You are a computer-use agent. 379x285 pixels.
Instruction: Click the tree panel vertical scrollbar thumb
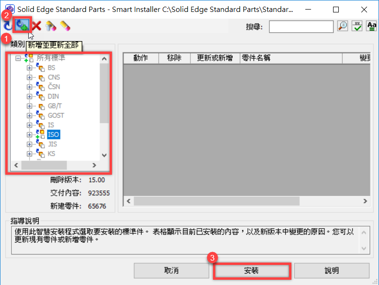point(104,94)
